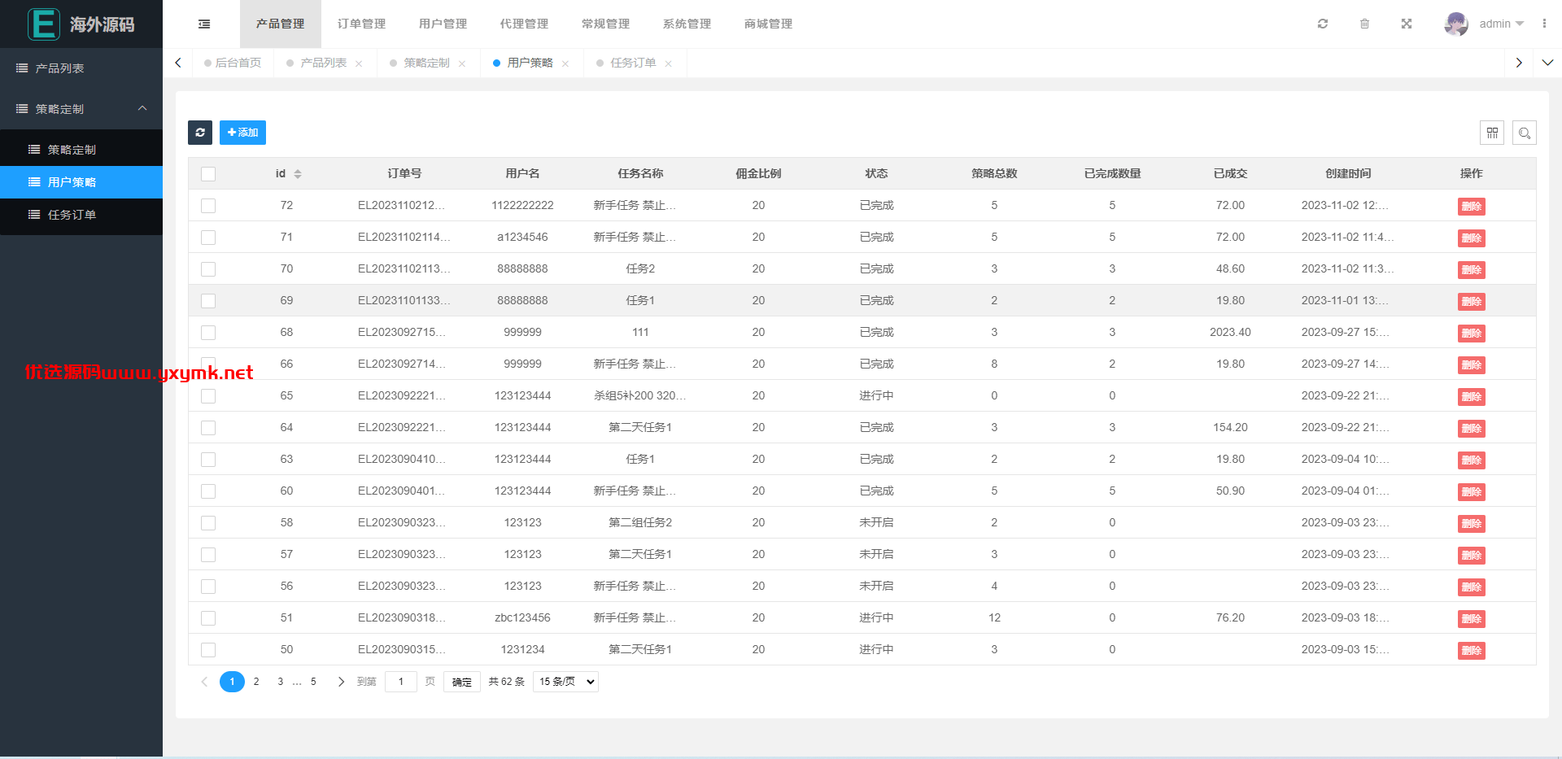This screenshot has width=1562, height=759.
Task: Open the 15 条/页 page size dropdown
Action: (x=565, y=682)
